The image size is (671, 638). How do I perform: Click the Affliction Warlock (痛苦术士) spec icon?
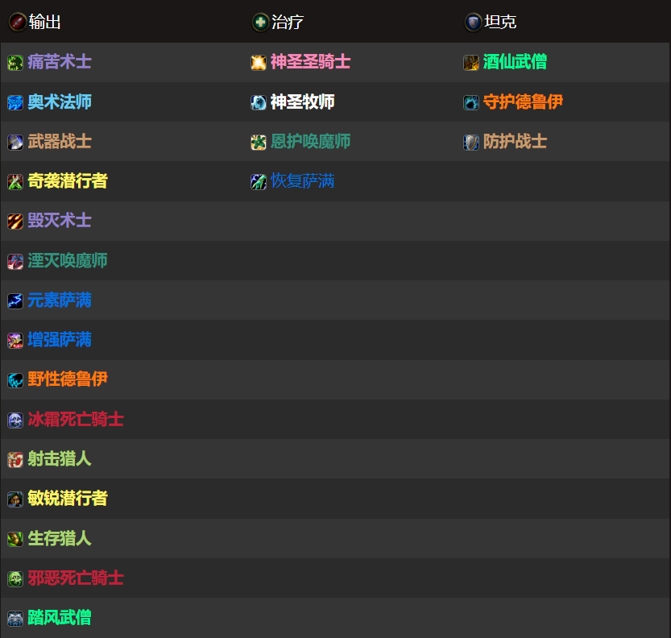[x=14, y=62]
